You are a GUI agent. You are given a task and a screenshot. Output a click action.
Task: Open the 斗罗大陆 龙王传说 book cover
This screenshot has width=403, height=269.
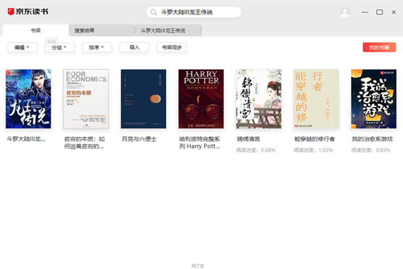28,99
